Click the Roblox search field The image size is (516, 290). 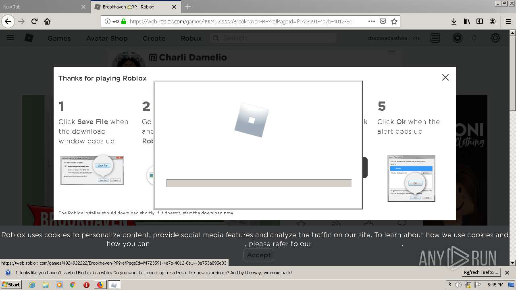pos(273,38)
